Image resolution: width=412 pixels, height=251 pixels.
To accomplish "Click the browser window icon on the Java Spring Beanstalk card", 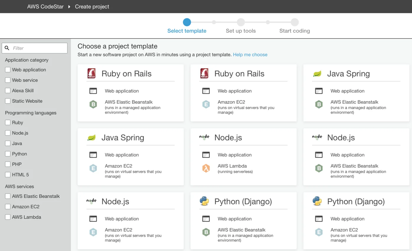I will pyautogui.click(x=319, y=91).
